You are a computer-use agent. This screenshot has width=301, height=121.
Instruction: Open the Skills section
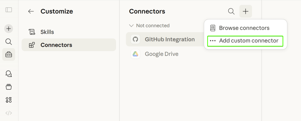click(47, 32)
